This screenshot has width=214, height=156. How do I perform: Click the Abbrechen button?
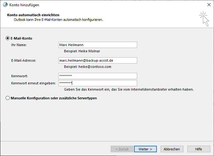click(172, 149)
